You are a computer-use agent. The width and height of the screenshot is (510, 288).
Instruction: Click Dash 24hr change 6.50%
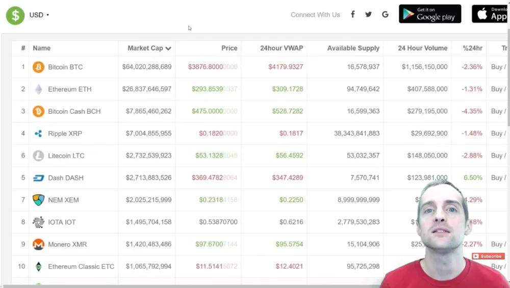[x=473, y=177]
